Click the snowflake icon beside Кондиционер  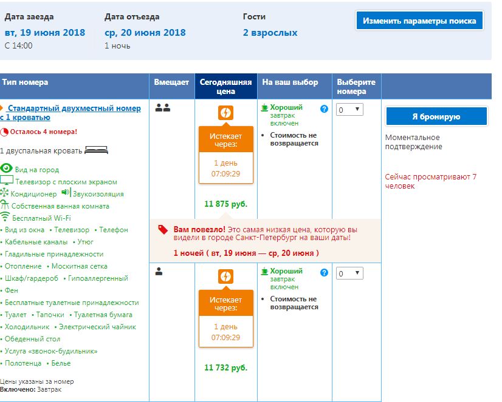pyautogui.click(x=5, y=193)
